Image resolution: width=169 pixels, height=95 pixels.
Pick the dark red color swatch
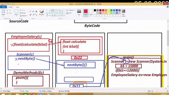pyautogui.click(x=100, y=10)
